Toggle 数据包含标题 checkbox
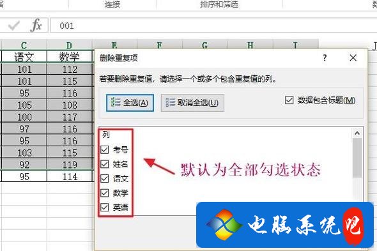The height and width of the screenshot is (251, 377). point(289,100)
